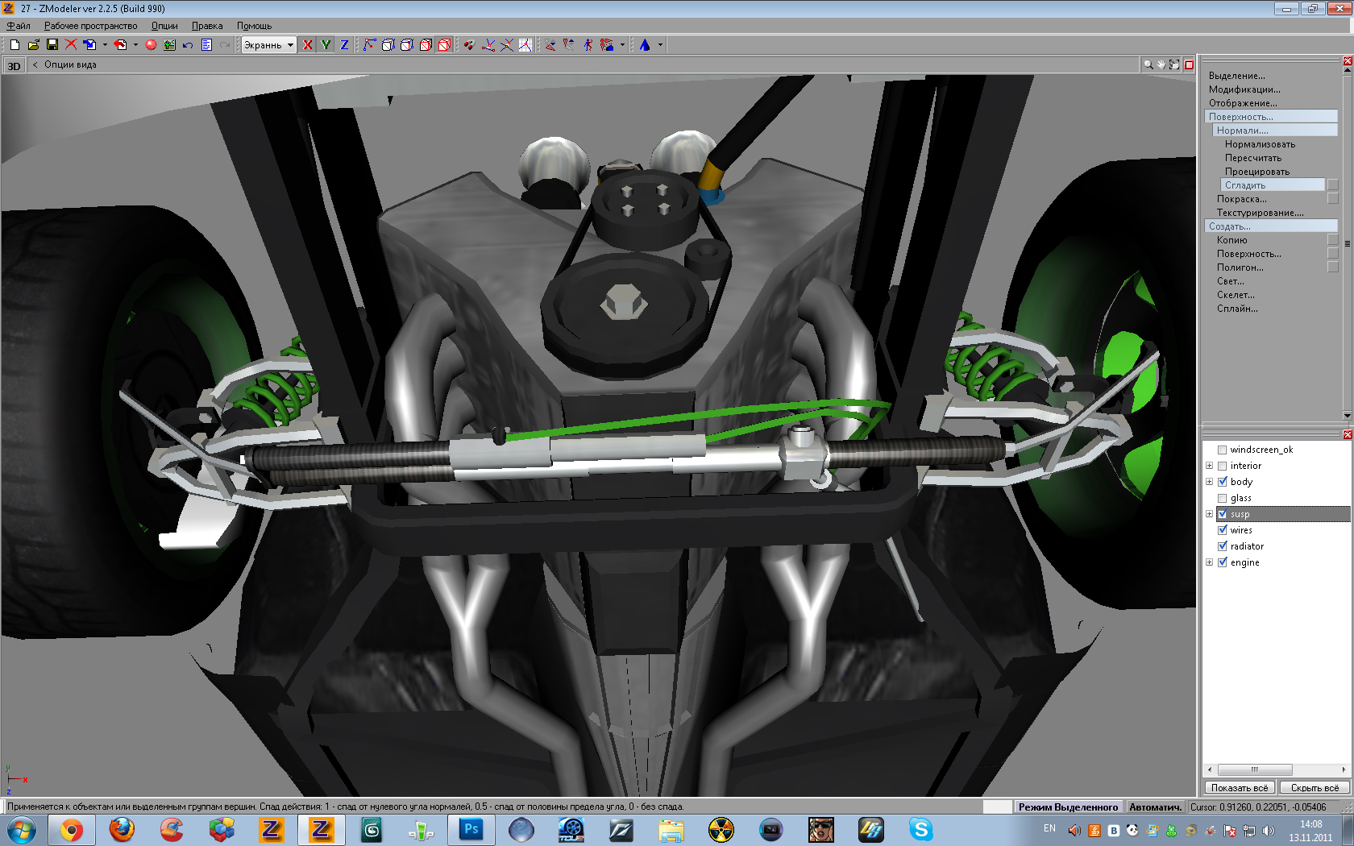Image resolution: width=1354 pixels, height=846 pixels.
Task: Click the New document toolbar icon
Action: coord(15,45)
